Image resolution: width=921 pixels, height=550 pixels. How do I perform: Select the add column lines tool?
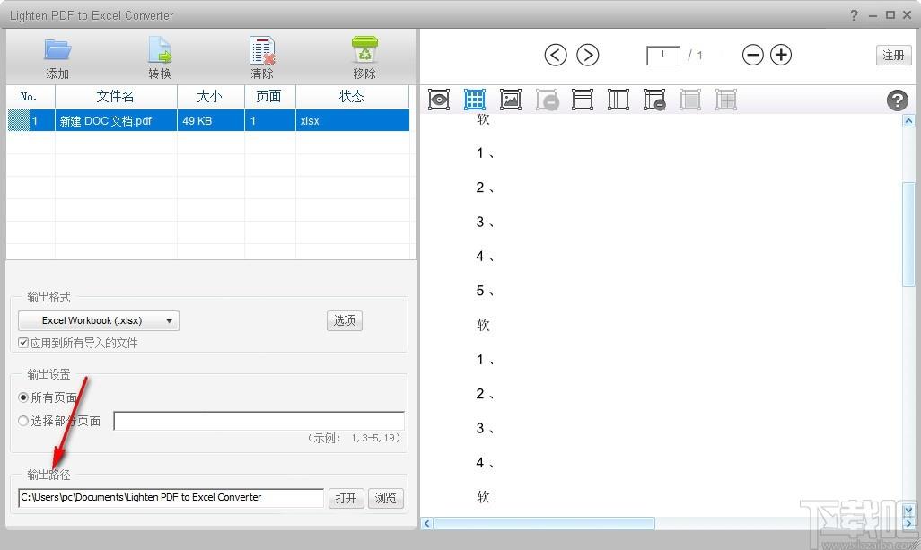tap(618, 100)
